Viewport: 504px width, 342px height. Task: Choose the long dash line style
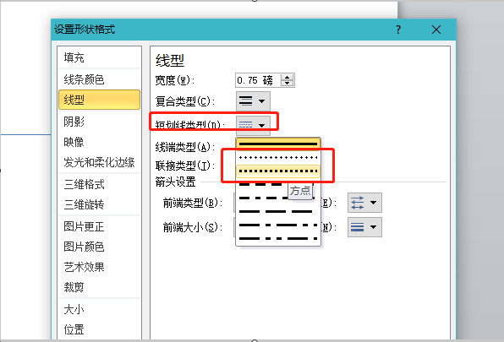point(278,211)
